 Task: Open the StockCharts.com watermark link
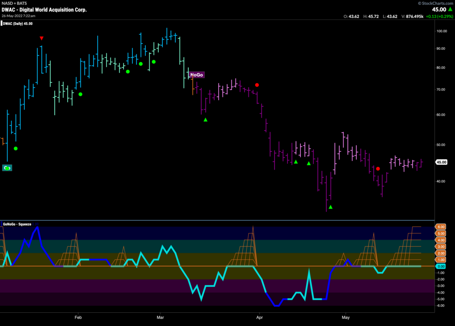coord(435,3)
